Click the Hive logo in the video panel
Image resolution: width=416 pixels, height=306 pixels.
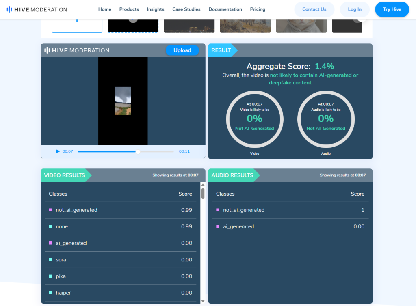coord(77,50)
